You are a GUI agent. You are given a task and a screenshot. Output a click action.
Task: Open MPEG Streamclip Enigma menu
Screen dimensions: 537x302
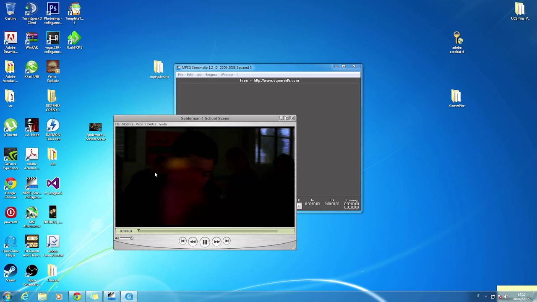click(211, 75)
